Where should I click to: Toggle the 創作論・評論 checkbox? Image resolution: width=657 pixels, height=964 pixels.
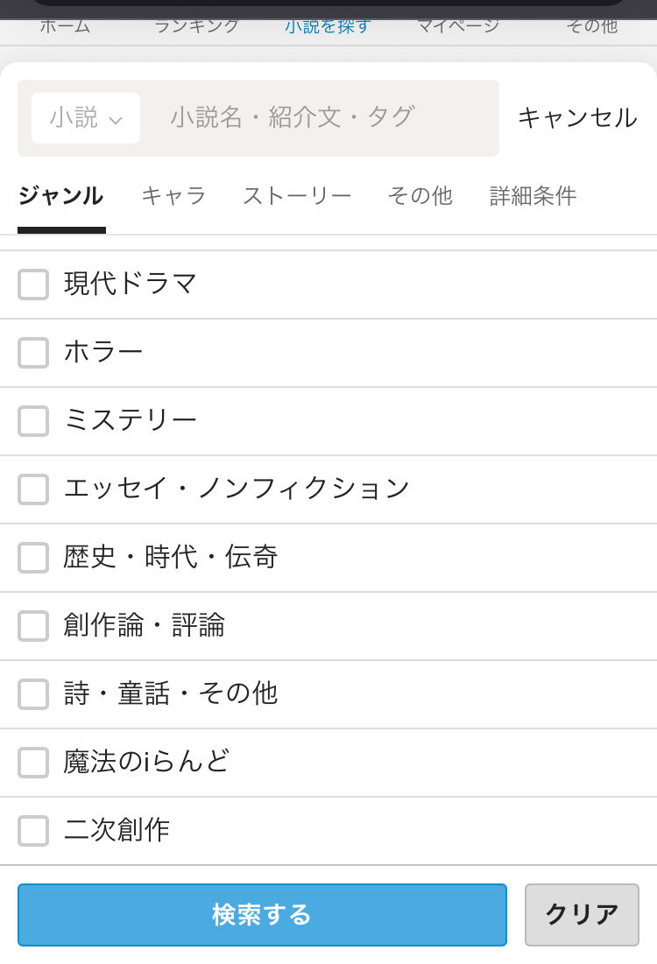pos(33,626)
